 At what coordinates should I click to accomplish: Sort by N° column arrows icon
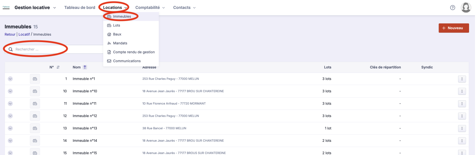pyautogui.click(x=58, y=67)
